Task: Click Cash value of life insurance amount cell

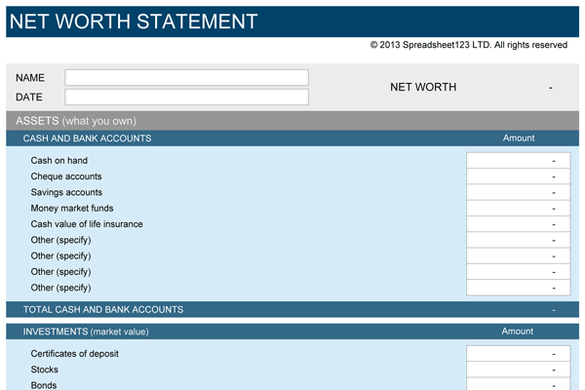Action: tap(518, 224)
